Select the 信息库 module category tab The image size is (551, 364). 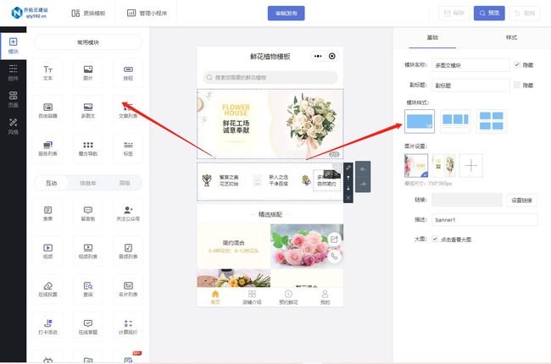(88, 183)
